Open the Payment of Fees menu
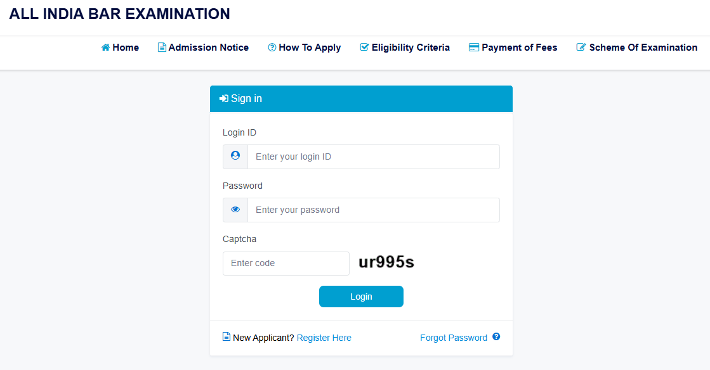This screenshot has width=710, height=370. point(519,48)
